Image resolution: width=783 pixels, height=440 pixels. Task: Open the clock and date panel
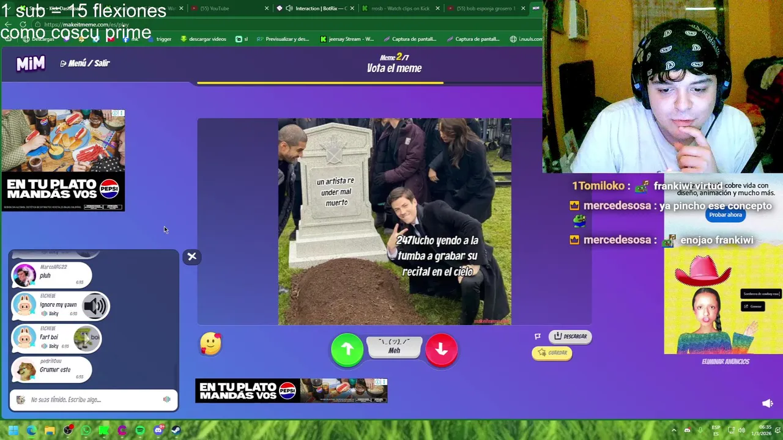(766, 430)
